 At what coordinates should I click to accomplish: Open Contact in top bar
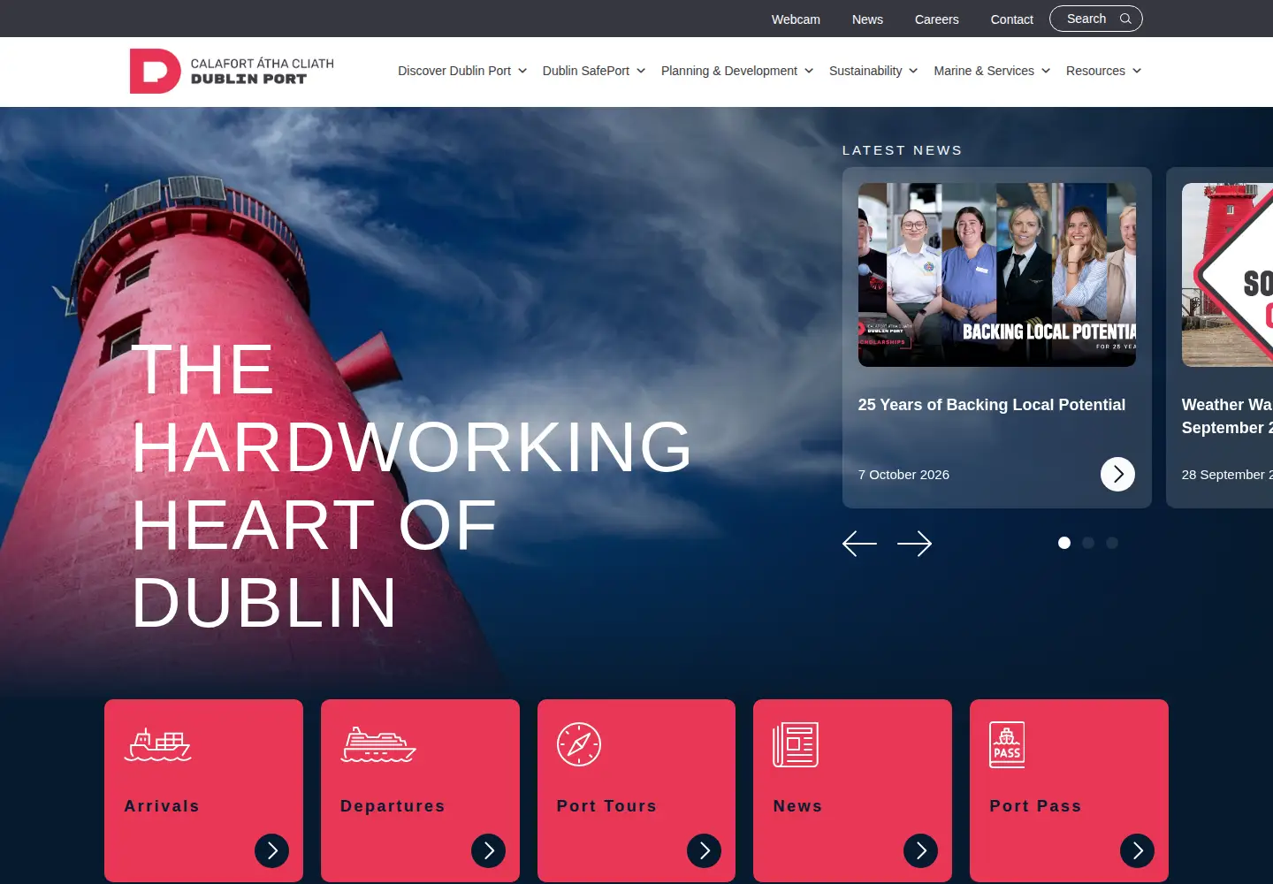tap(1011, 19)
